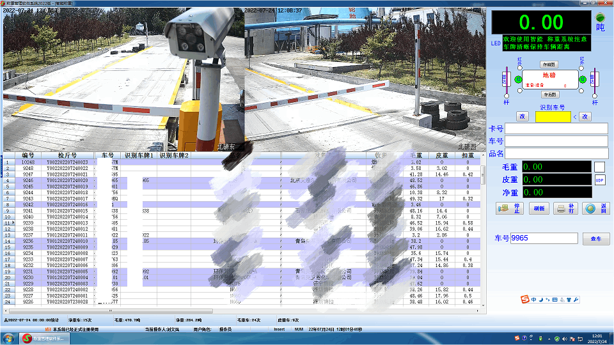614x345 pixels.
Task: Click the right green 灯 traffic light
Action: point(583,79)
